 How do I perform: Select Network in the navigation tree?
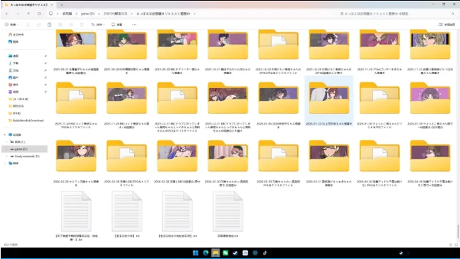click(13, 163)
